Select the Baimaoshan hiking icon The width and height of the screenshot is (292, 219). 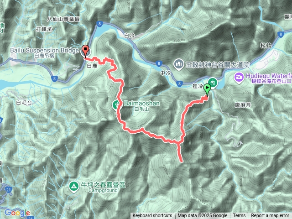116,105
